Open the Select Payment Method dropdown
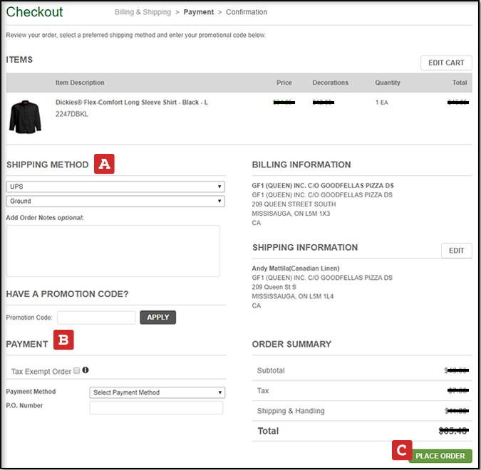 [157, 392]
